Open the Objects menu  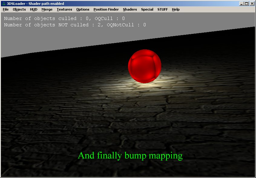[19, 9]
